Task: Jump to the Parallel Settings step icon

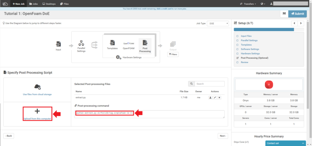Action: point(81,43)
